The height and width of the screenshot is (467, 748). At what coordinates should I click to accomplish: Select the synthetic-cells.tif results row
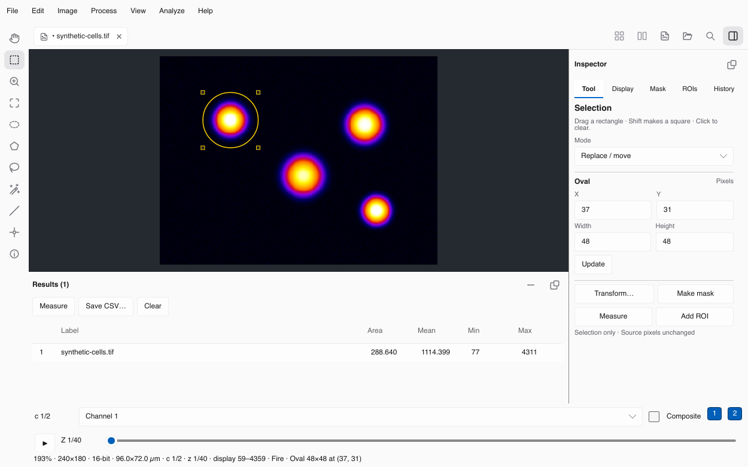[297, 352]
